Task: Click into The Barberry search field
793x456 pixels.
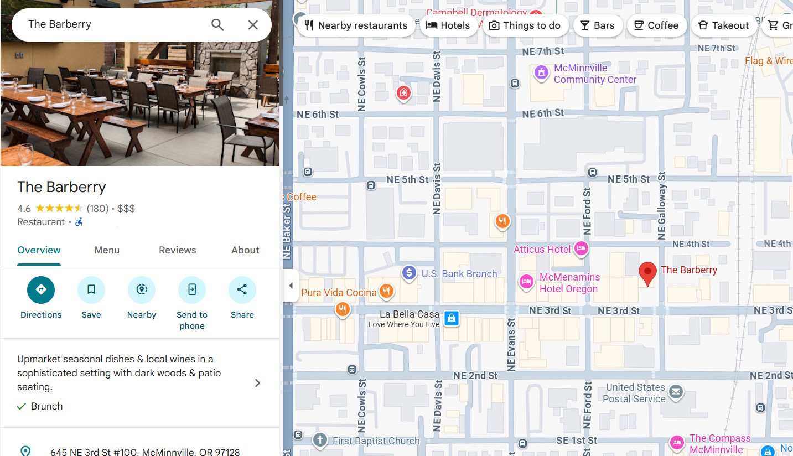Action: (x=111, y=24)
